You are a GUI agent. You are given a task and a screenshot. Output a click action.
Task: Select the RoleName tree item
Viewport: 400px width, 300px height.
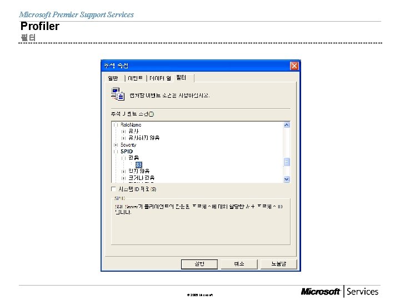click(x=131, y=125)
